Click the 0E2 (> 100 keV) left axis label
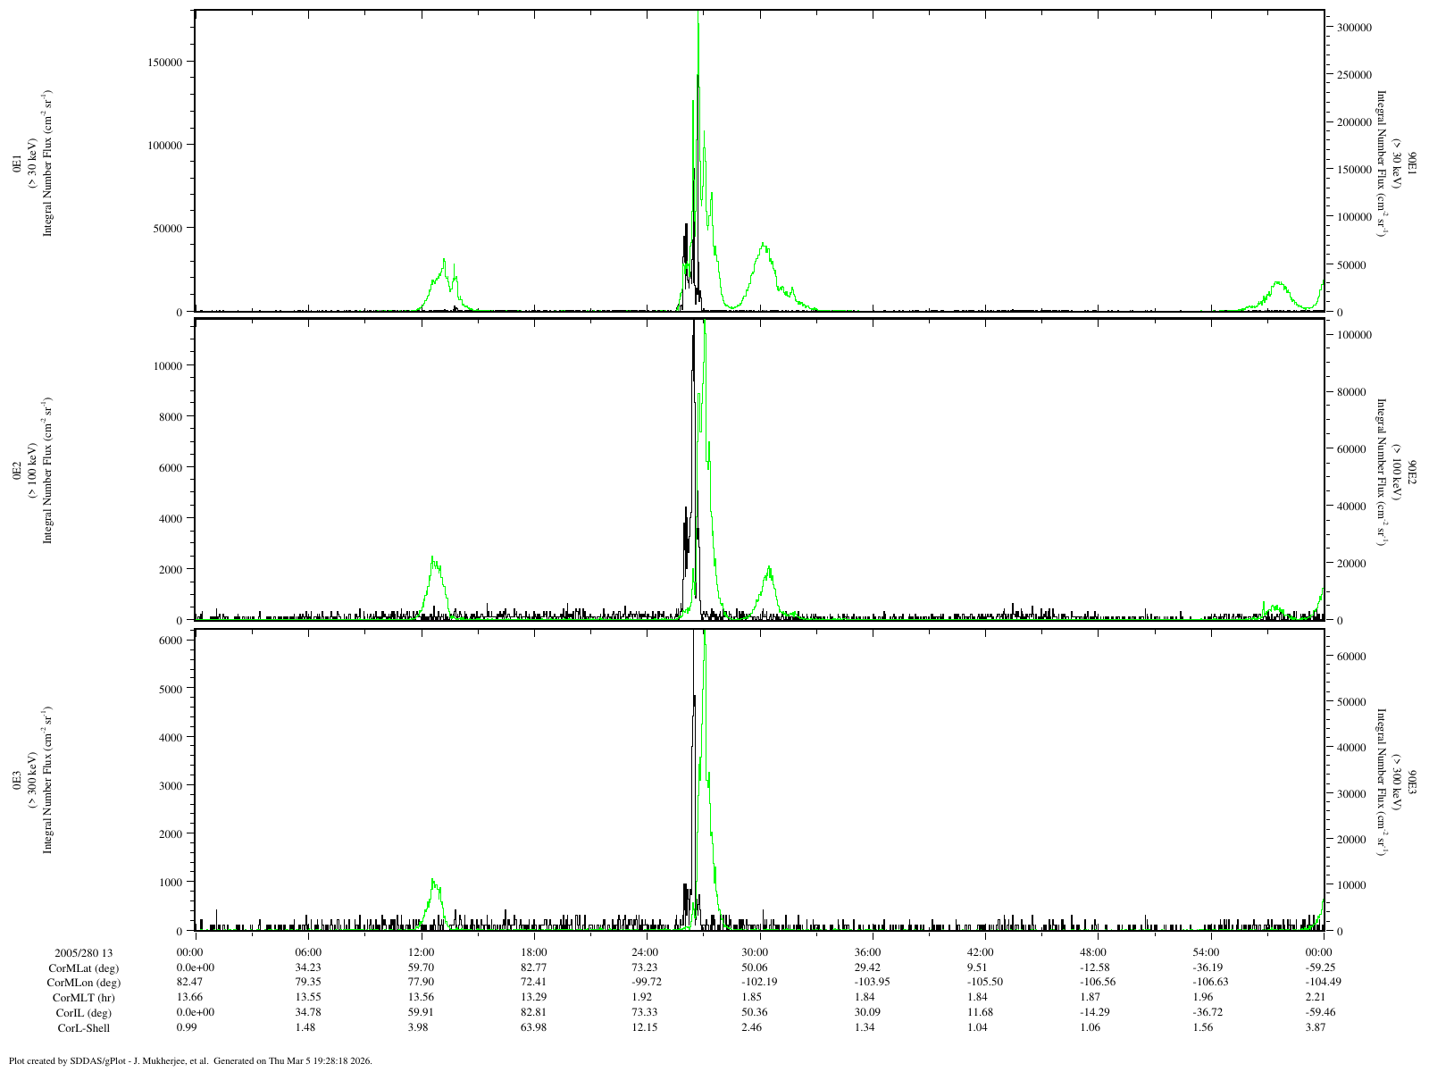 tap(32, 471)
